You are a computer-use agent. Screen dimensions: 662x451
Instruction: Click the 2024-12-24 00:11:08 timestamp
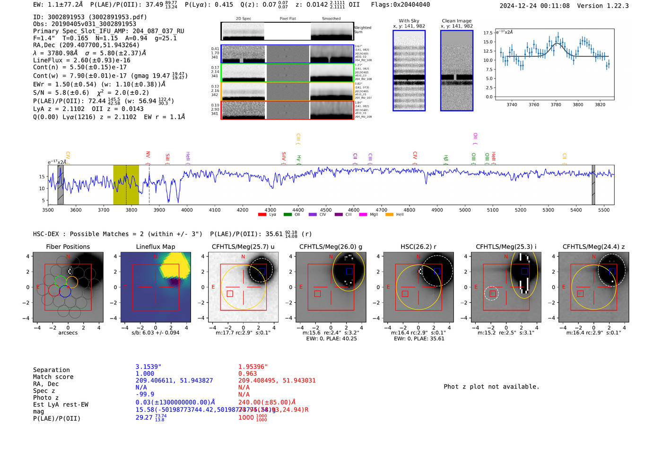535,6
